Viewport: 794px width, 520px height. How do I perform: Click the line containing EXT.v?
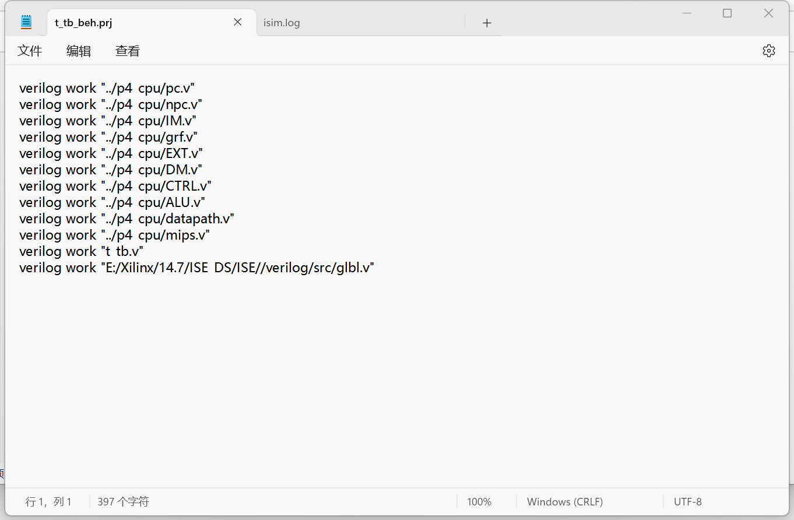(111, 153)
